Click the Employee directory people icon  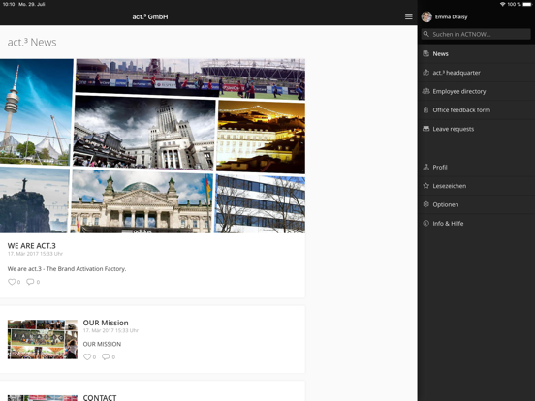(x=425, y=91)
